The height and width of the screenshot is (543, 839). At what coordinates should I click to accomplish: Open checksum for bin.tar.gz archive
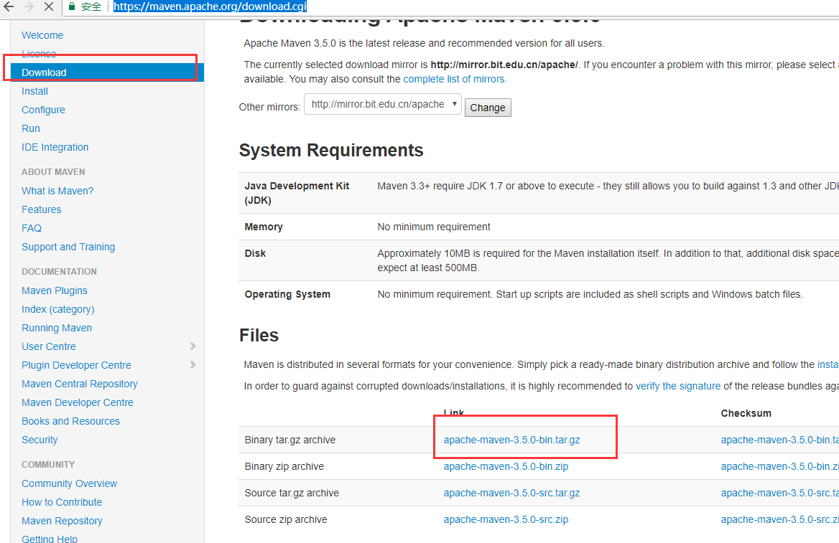779,440
